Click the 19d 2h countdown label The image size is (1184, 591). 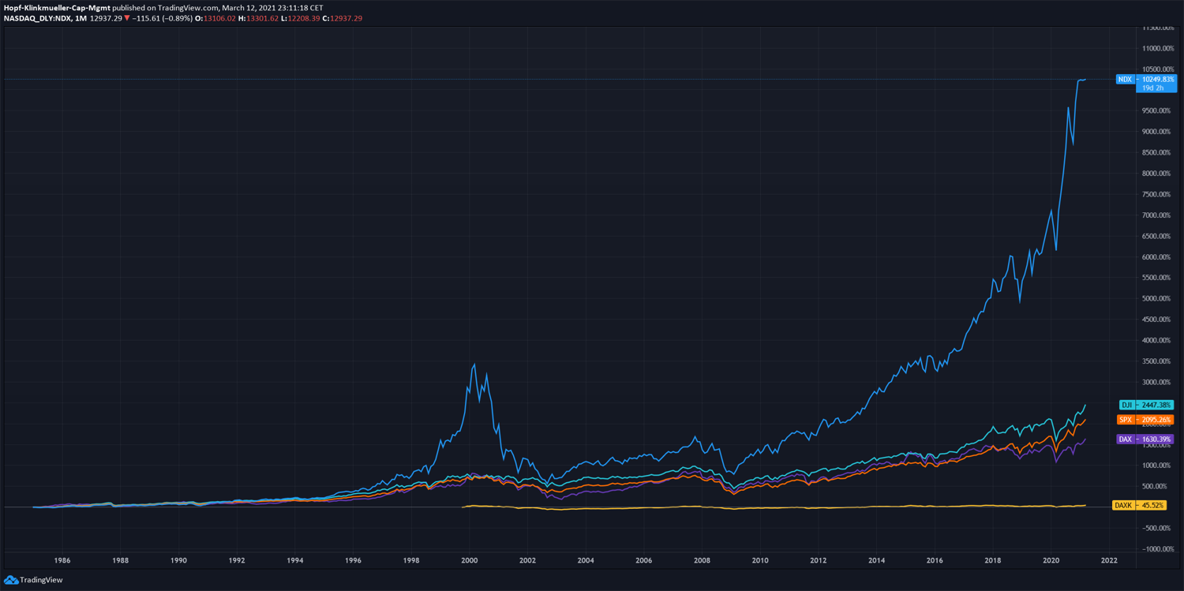pyautogui.click(x=1154, y=88)
